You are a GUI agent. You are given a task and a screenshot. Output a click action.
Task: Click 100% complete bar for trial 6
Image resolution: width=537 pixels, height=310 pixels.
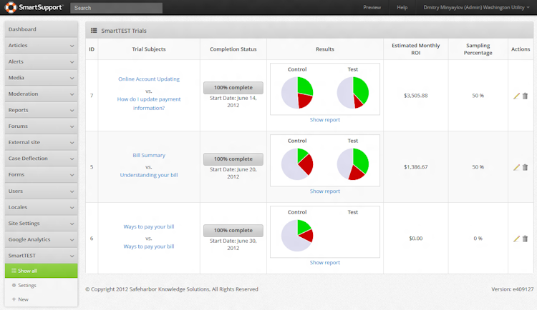(x=233, y=231)
